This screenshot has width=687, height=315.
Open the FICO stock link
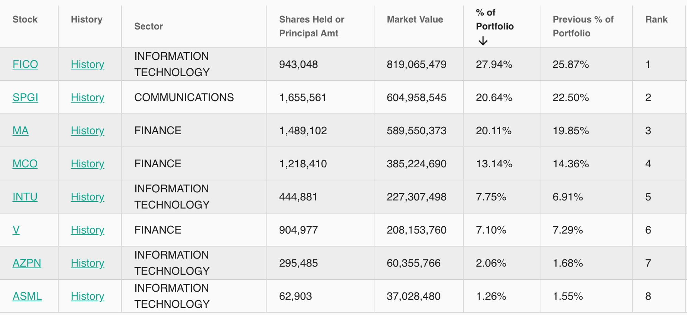pos(25,64)
